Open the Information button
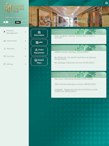This screenshot has height=146, width=109. [x=39, y=34]
